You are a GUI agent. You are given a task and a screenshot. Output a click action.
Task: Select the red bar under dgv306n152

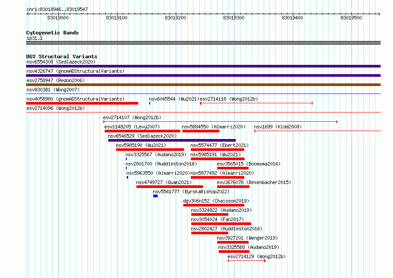214,205
